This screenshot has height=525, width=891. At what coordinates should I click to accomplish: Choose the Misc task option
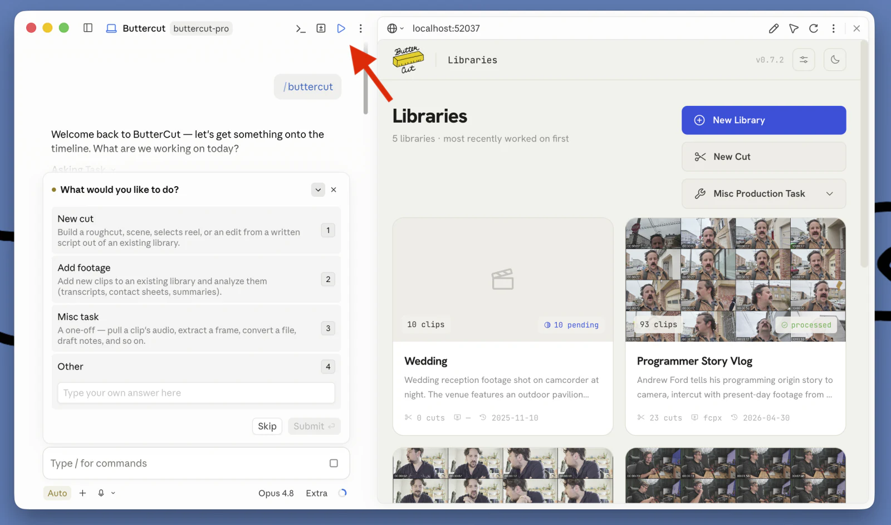pyautogui.click(x=196, y=328)
